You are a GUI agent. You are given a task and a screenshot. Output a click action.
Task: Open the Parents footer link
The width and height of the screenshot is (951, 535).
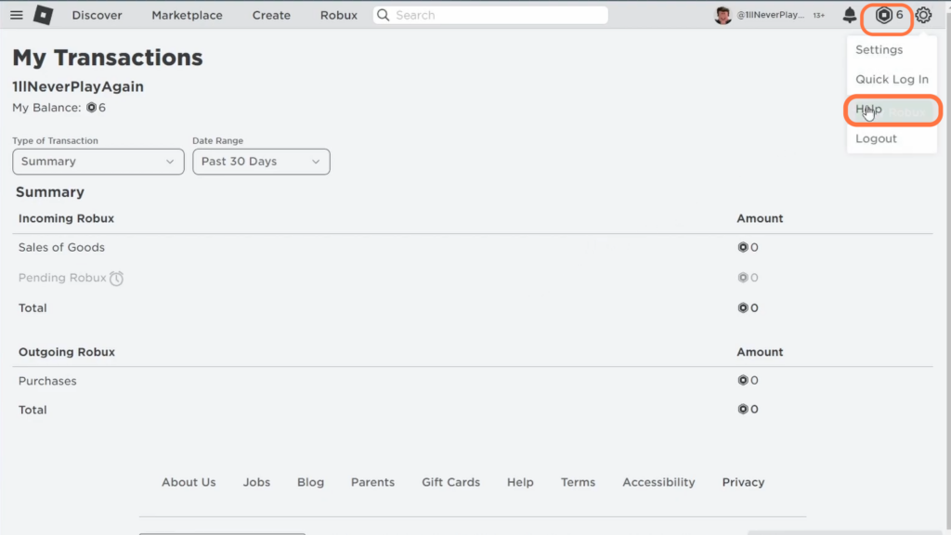coord(372,482)
